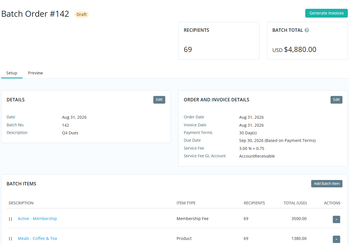
Task: Click the Batch Total help question-mark icon
Action: point(307,30)
